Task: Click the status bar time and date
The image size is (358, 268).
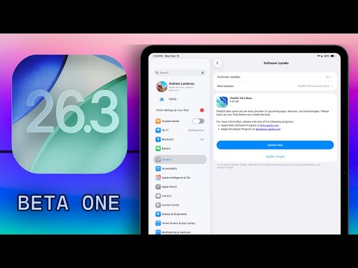Action: tap(166, 56)
